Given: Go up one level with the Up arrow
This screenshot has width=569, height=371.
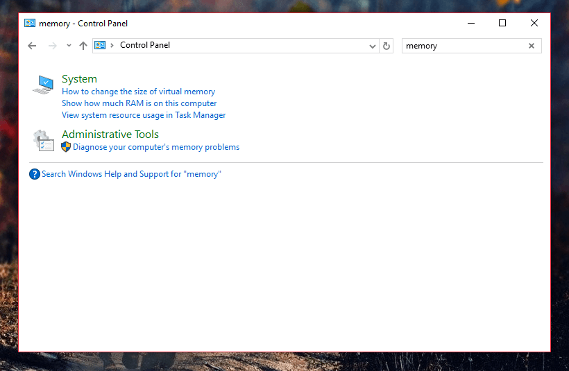Looking at the screenshot, I should click(x=83, y=46).
